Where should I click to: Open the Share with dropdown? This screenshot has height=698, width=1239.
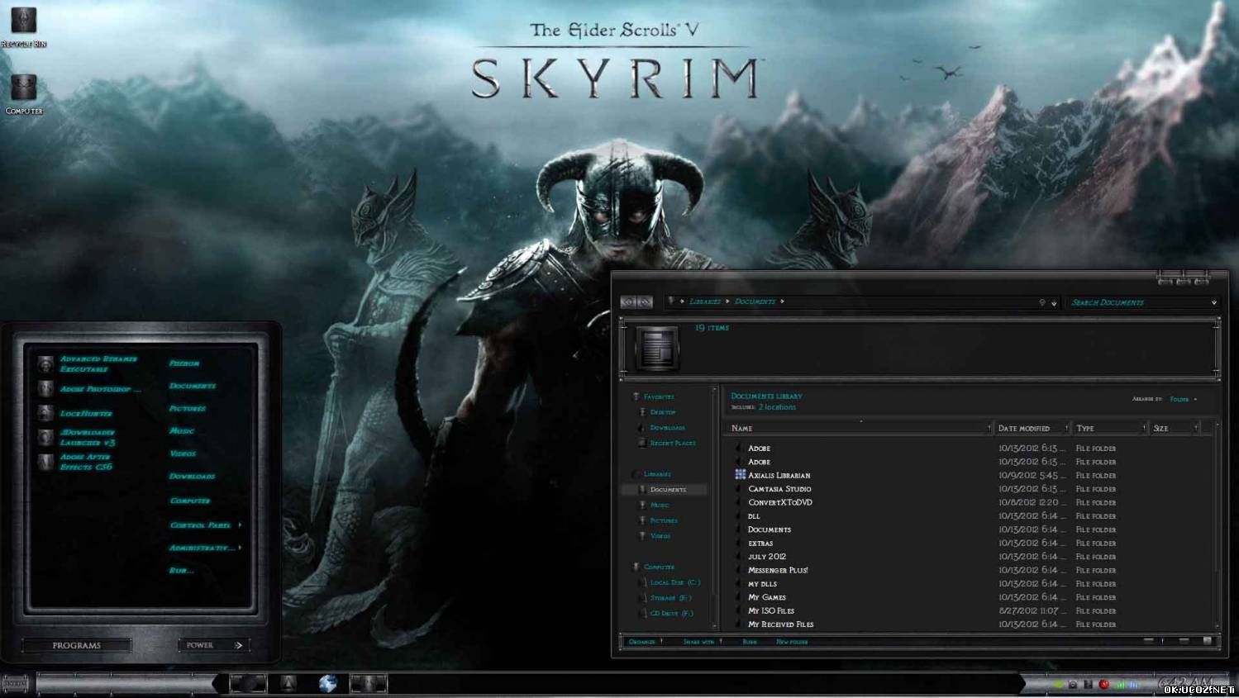pyautogui.click(x=703, y=642)
